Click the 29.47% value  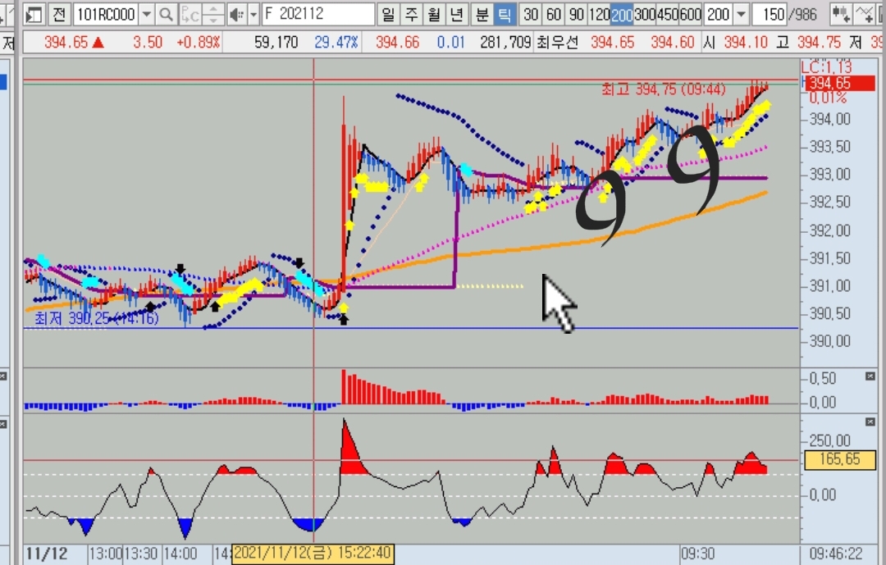pos(336,43)
